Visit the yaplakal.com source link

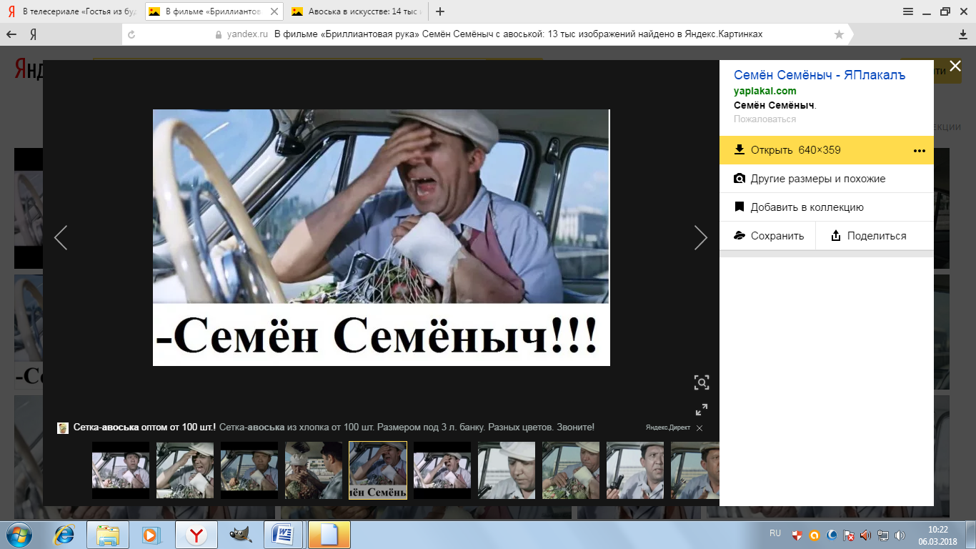[x=765, y=91]
